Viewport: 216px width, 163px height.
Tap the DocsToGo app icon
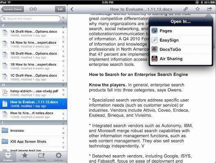pyautogui.click(x=154, y=49)
